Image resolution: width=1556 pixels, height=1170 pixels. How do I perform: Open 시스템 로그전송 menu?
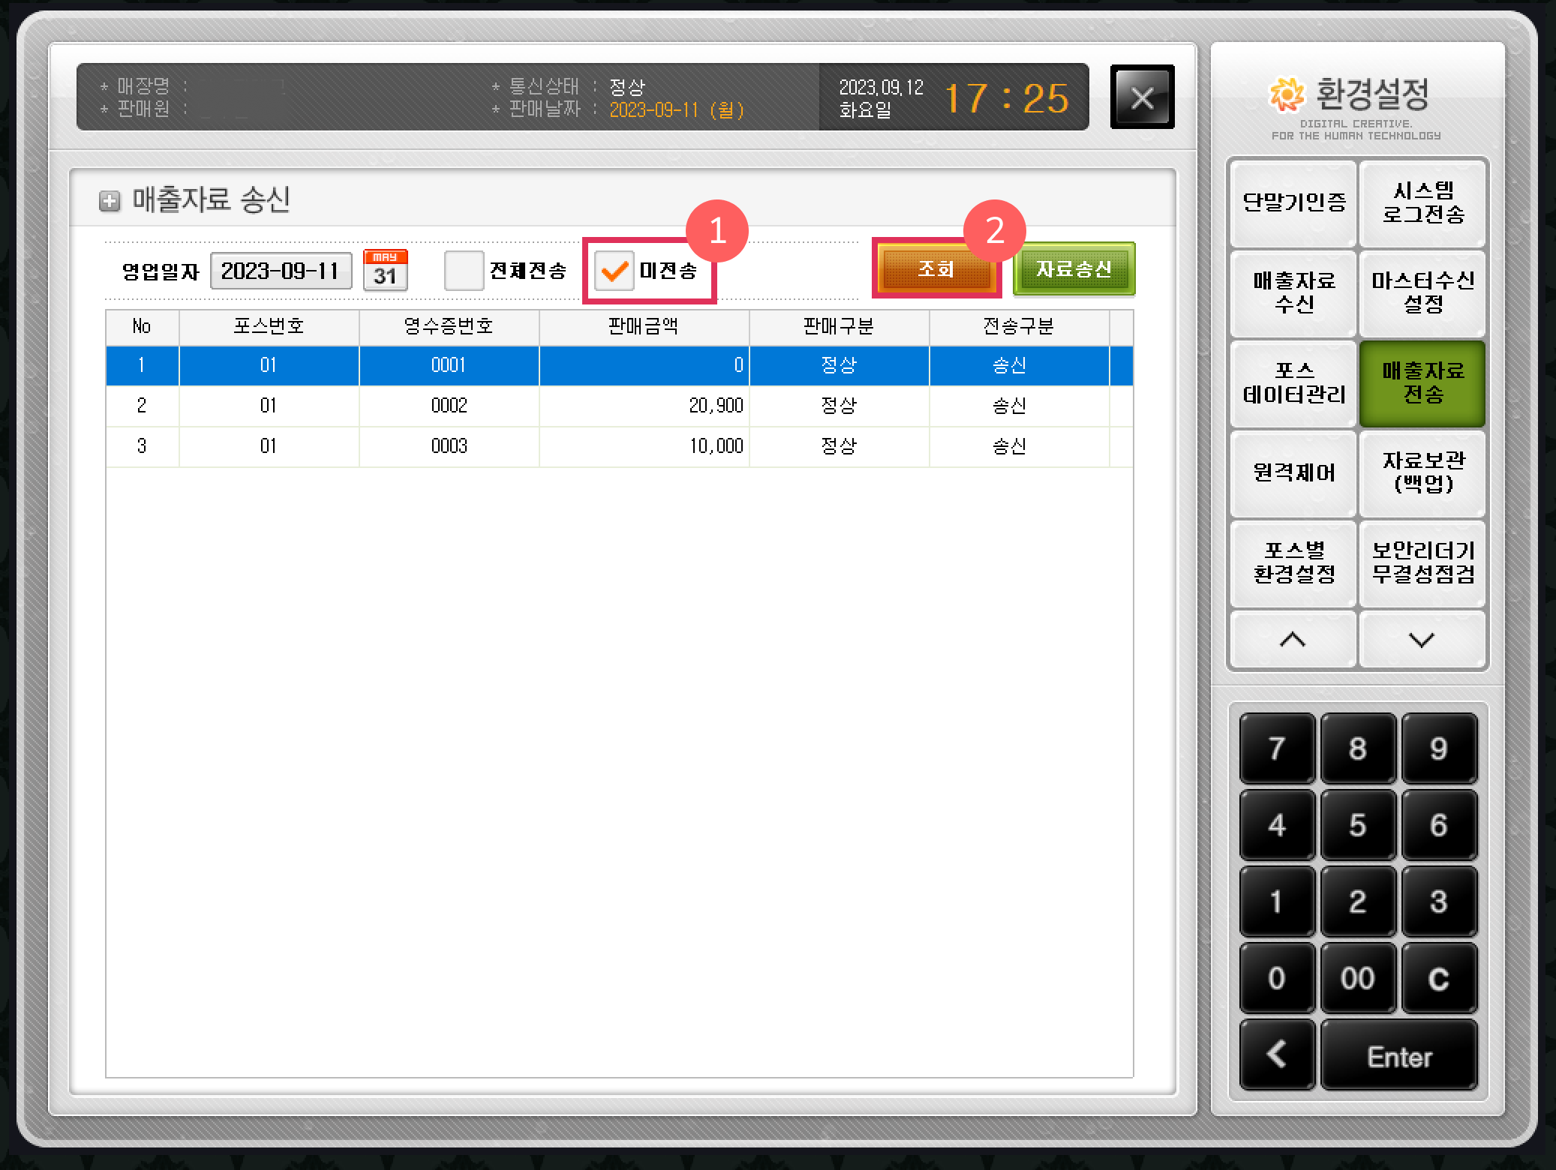(x=1422, y=202)
